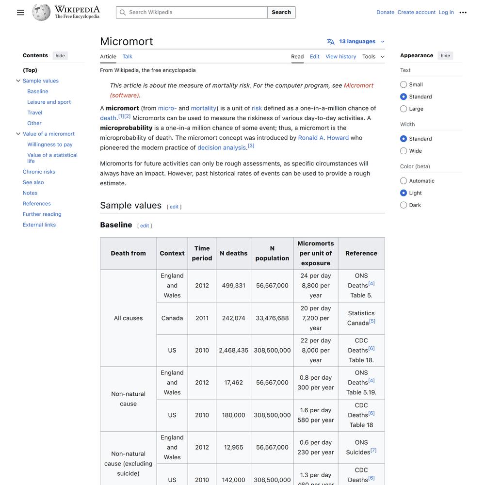Select Light color mode
485x485 pixels.
(404, 193)
